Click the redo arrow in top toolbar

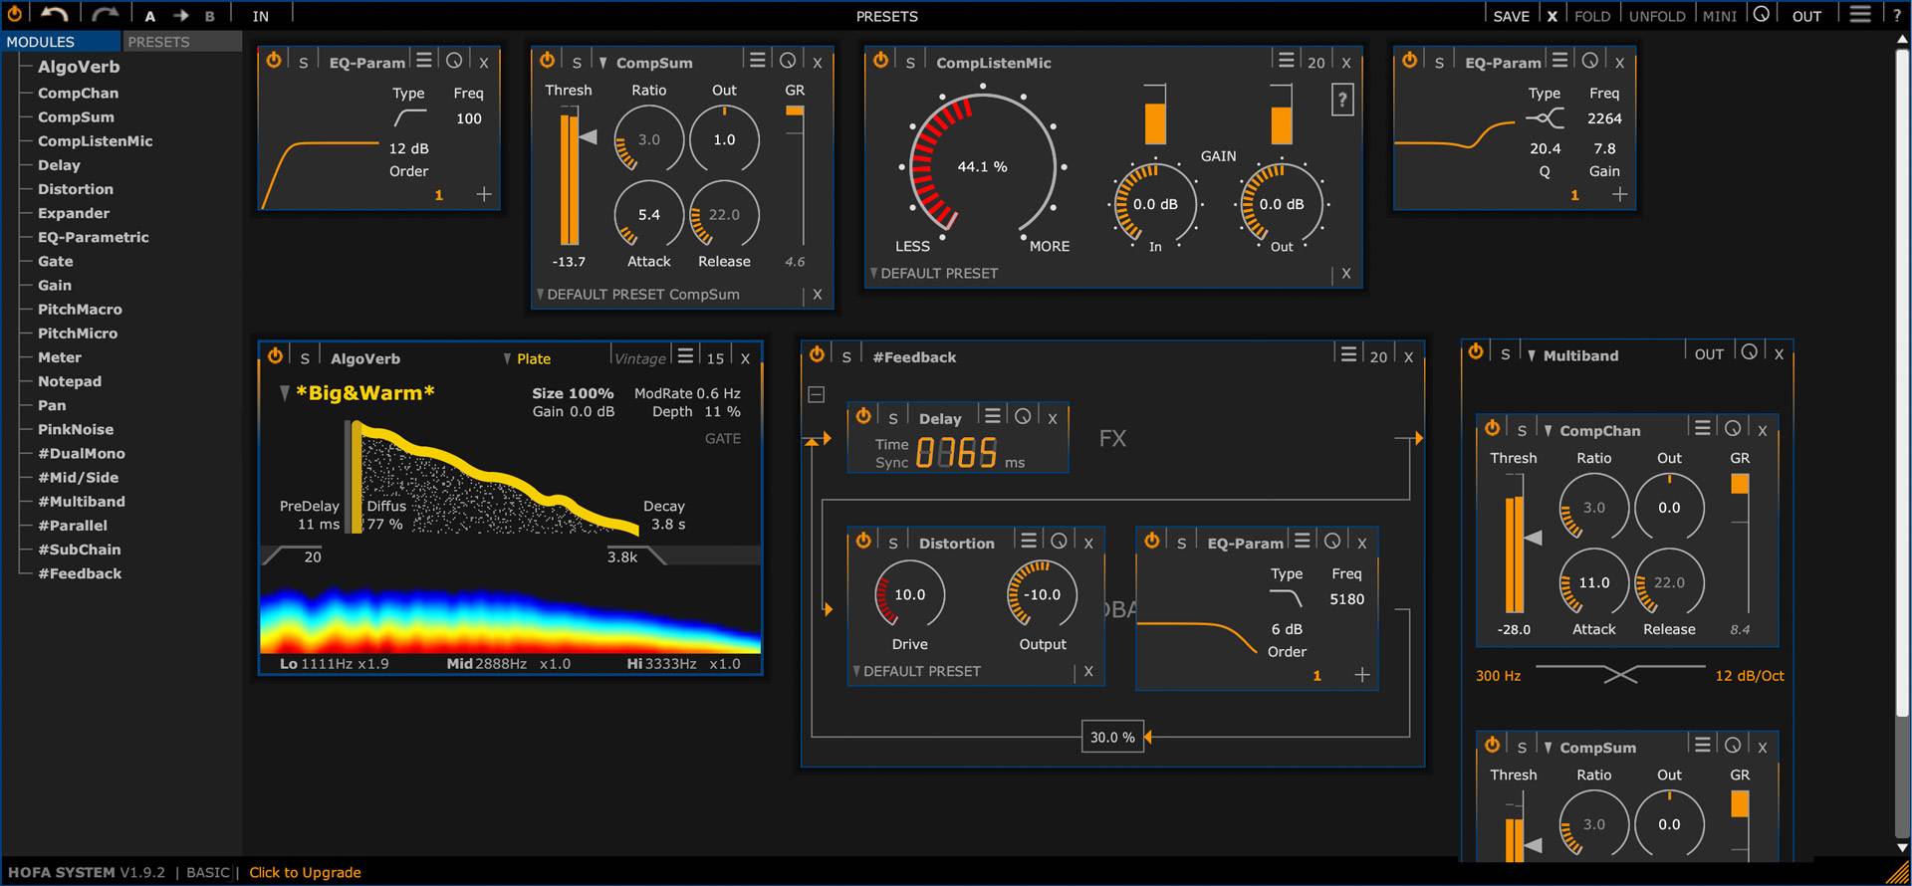pos(105,15)
